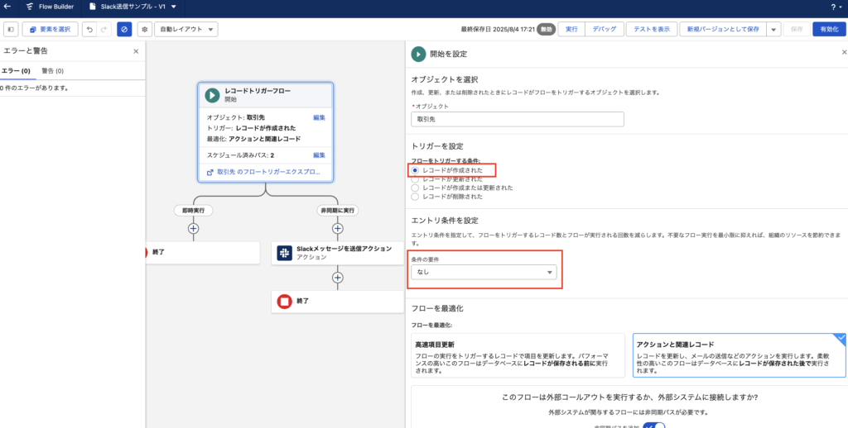Viewport: 848px width, 428px height.
Task: Click the red 終了 stop icon under Slack action
Action: coord(283,302)
